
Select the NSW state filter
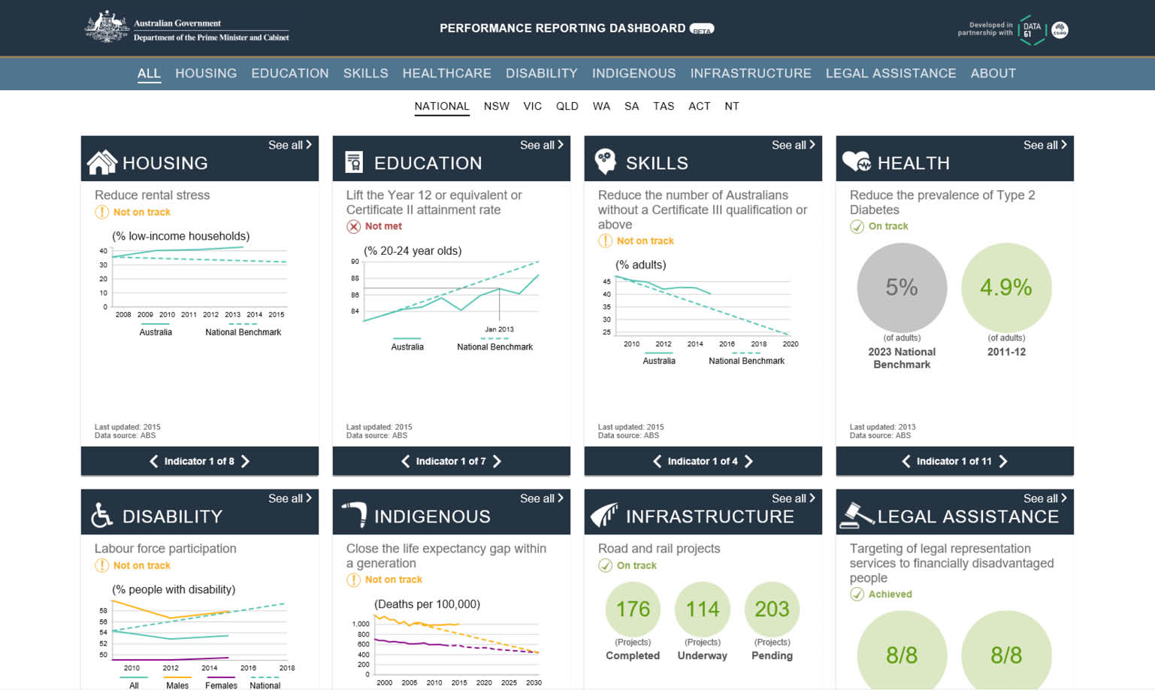[x=496, y=107]
